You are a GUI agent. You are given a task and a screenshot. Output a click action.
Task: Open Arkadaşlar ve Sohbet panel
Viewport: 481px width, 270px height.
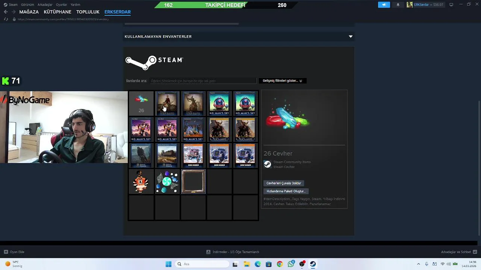(x=459, y=252)
